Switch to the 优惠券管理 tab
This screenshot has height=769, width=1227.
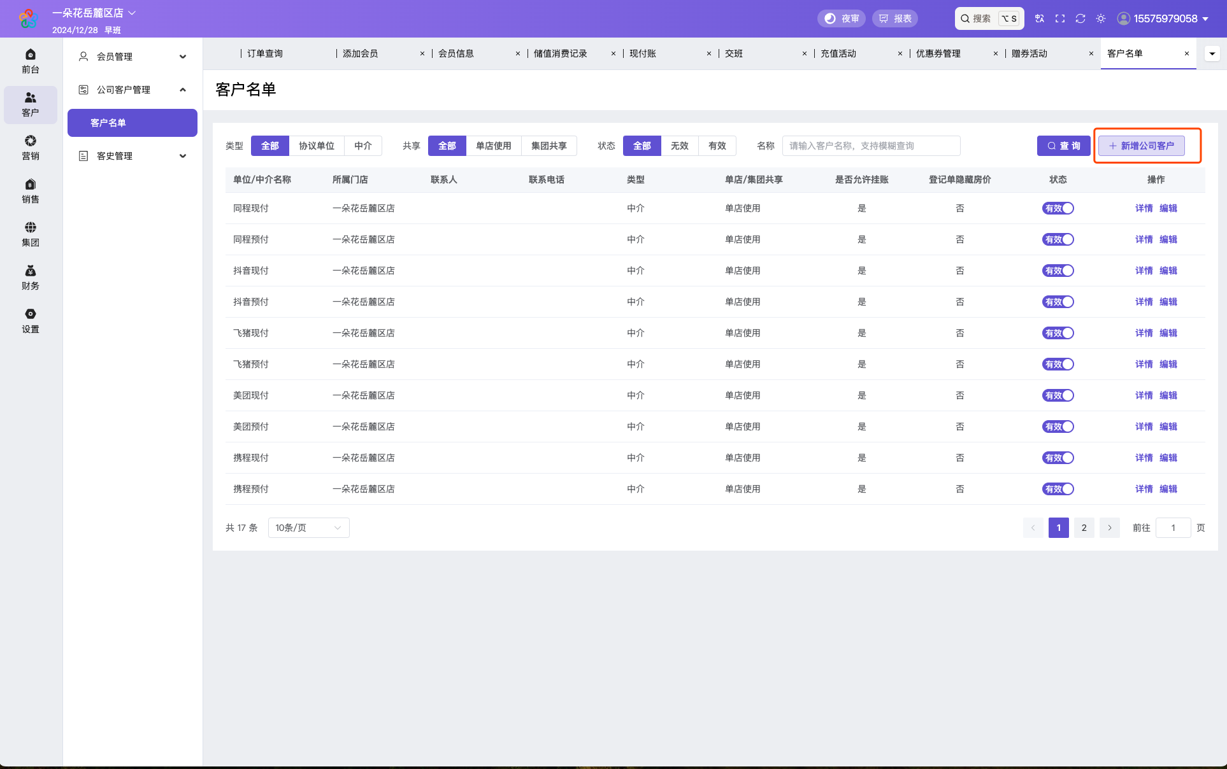point(938,53)
